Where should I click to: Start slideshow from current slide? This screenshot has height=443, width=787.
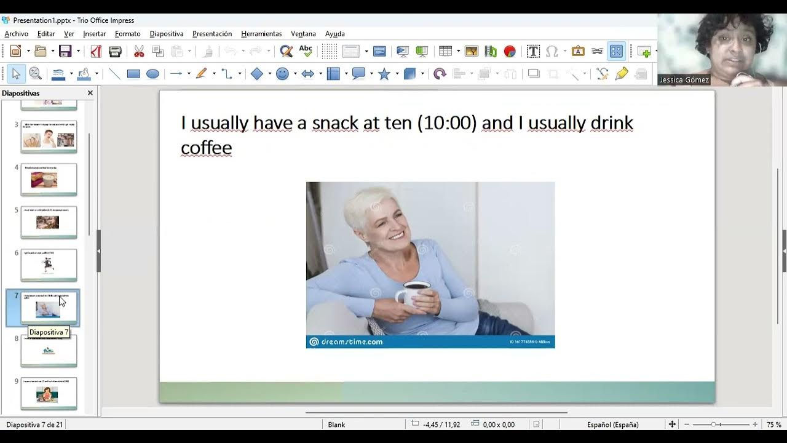point(422,52)
